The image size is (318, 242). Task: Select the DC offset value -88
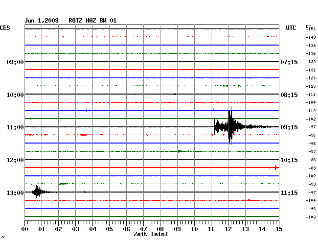(312, 168)
